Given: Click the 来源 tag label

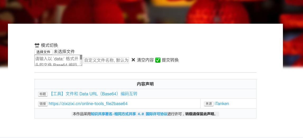Looking at the screenshot, I should pyautogui.click(x=209, y=104).
